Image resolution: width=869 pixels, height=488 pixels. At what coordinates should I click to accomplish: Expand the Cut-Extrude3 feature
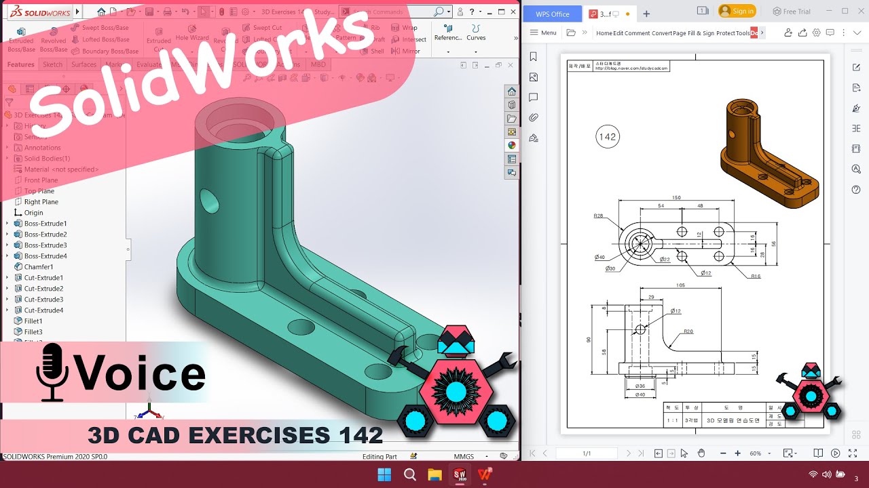click(7, 300)
